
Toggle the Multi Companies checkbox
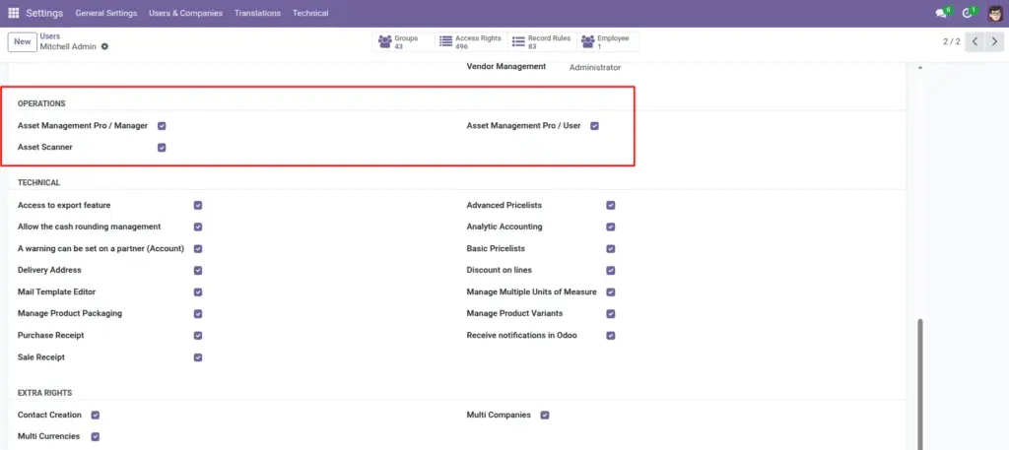[545, 416]
